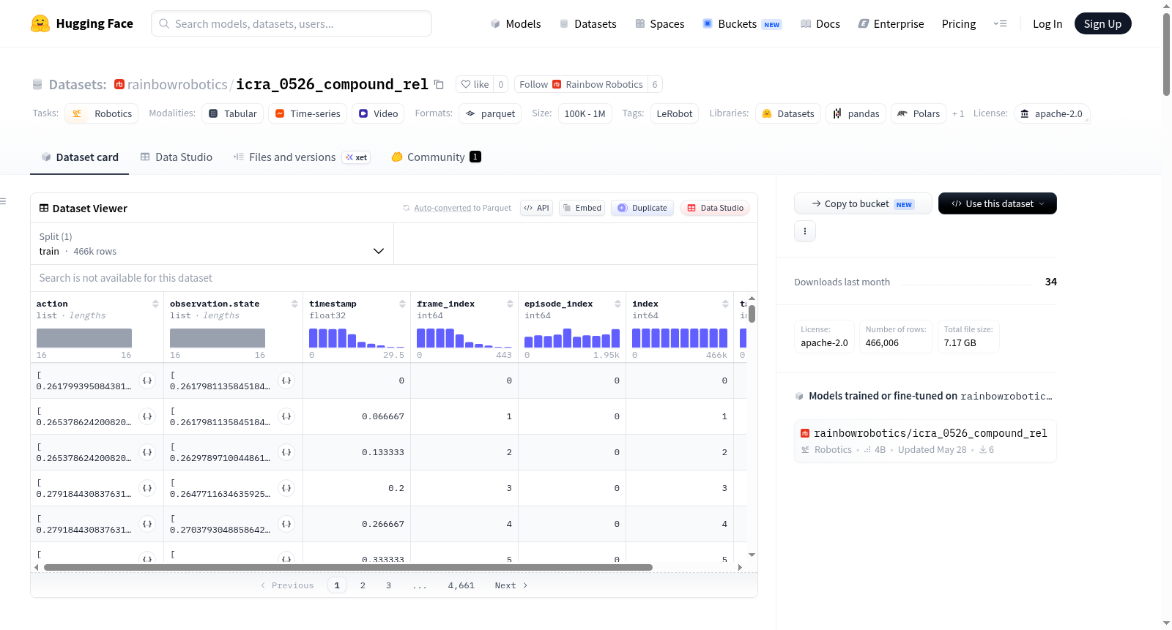Click the like heart button
Screen dimensions: 1172x630
pos(475,84)
